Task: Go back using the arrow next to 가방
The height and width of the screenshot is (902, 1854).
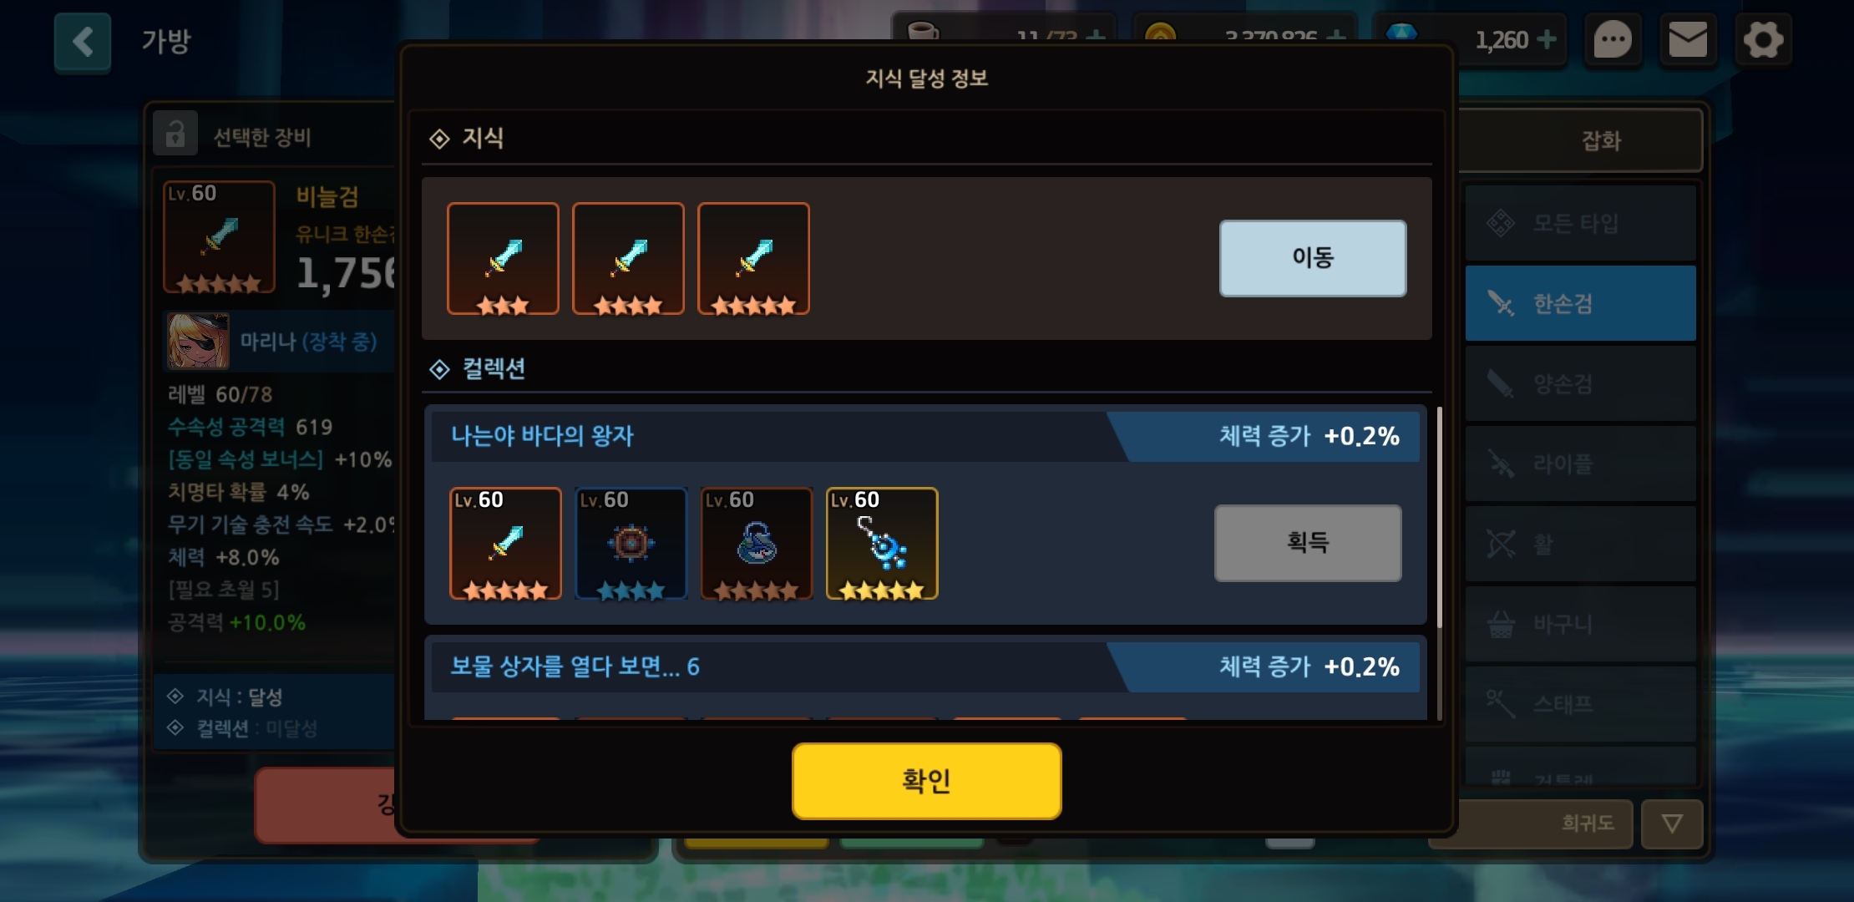Action: [83, 42]
